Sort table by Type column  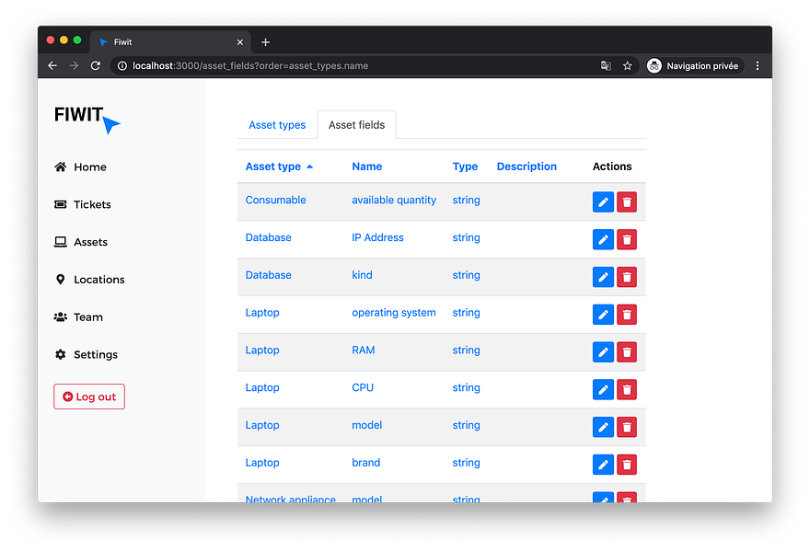(465, 167)
